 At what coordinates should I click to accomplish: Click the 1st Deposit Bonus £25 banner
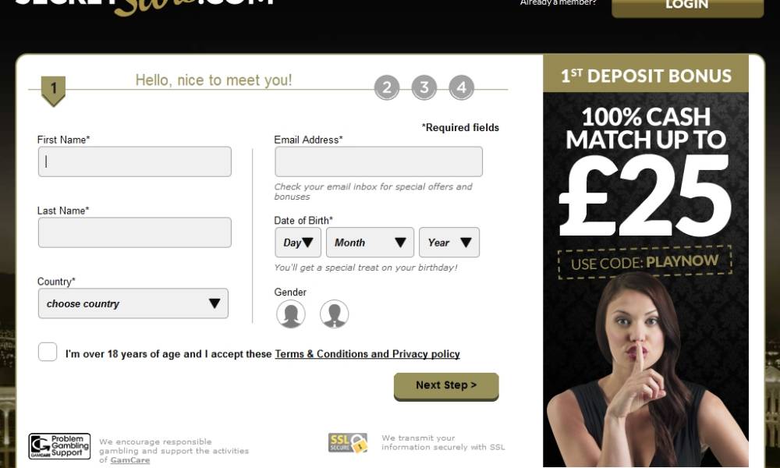coord(646,261)
